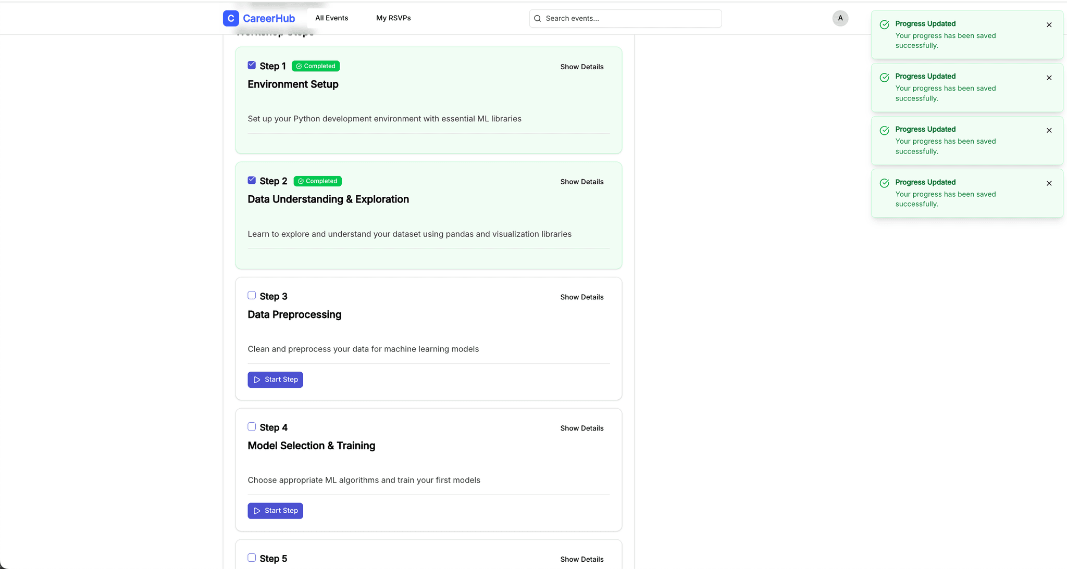
Task: Switch to My RSVPs
Action: click(x=393, y=18)
